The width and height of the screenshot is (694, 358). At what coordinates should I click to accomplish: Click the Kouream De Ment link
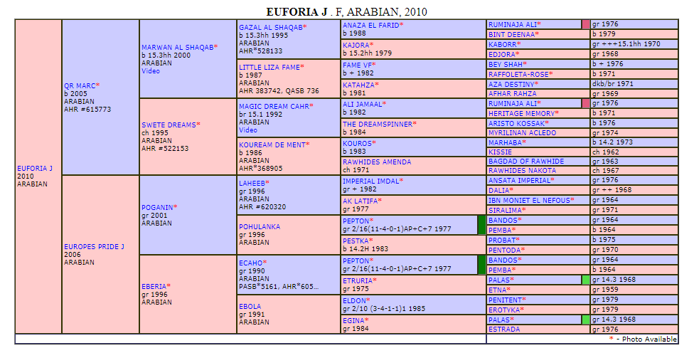click(x=271, y=144)
